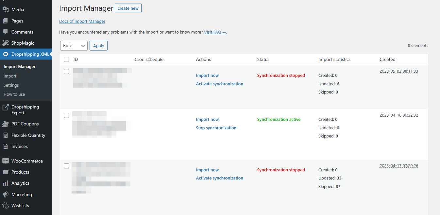The width and height of the screenshot is (440, 215).
Task: Open Products menu item
Action: click(26, 172)
